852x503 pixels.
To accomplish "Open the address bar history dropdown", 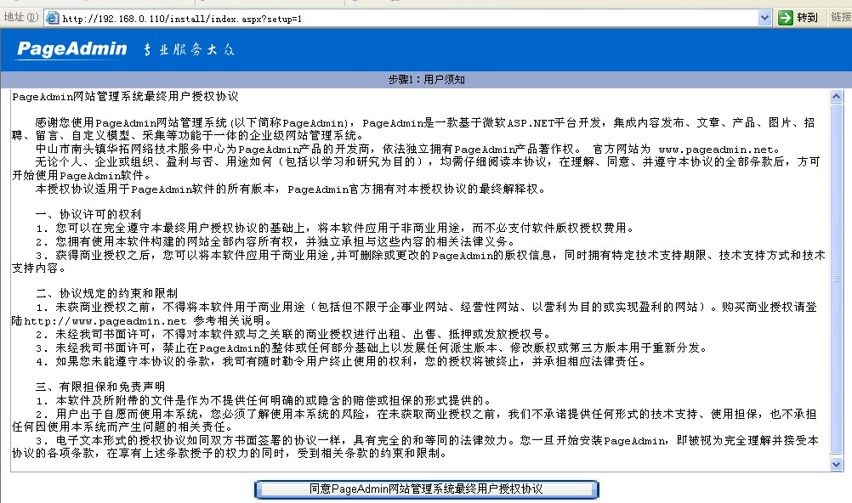I will coord(764,18).
